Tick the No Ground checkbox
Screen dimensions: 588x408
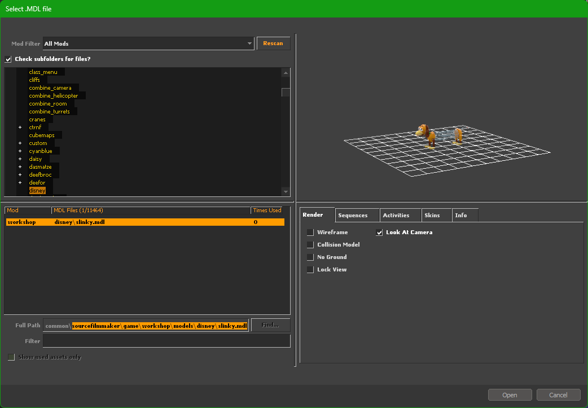point(310,257)
